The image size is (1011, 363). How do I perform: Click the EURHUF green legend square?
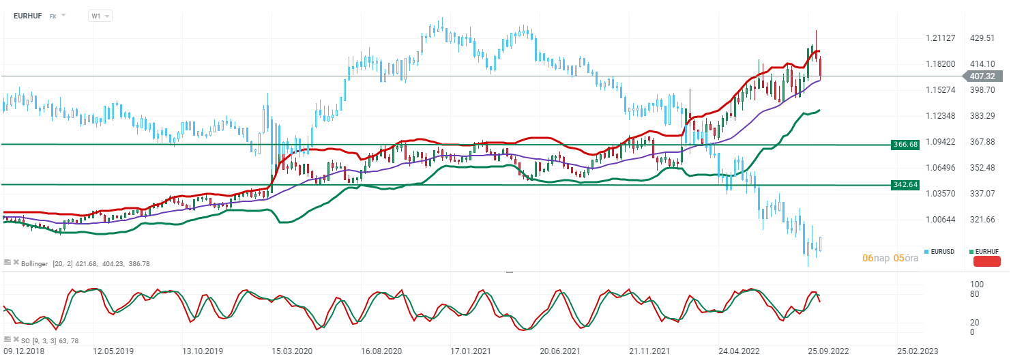(971, 252)
